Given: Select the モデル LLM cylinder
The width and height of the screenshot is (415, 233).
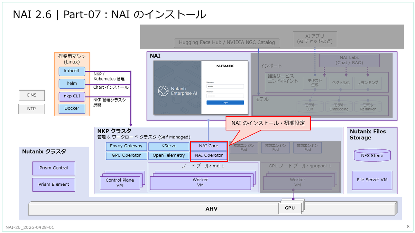Looking at the screenshot, I should 310,107.
